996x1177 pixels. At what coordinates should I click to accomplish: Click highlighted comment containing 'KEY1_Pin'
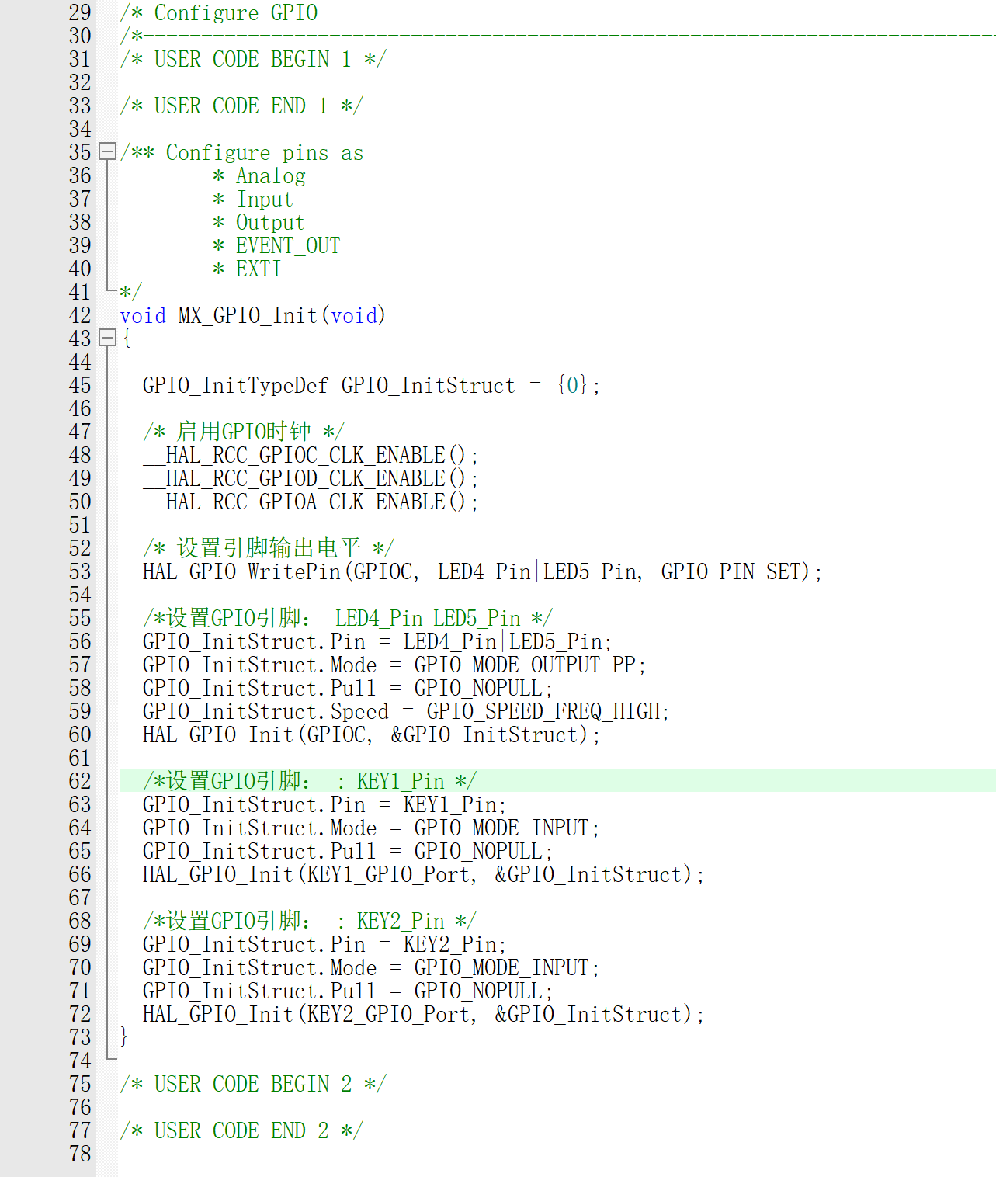[310, 781]
